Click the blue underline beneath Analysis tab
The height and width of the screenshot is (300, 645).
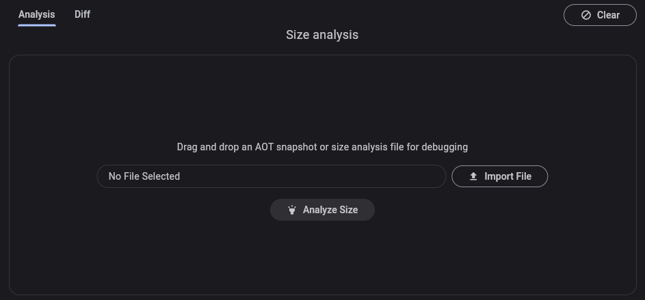[x=36, y=25]
